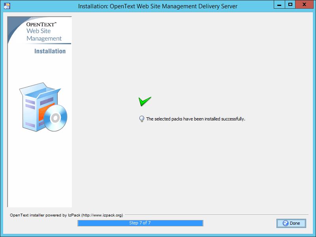Click the Installation heading in sidebar
This screenshot has width=316, height=237.
pyautogui.click(x=50, y=51)
